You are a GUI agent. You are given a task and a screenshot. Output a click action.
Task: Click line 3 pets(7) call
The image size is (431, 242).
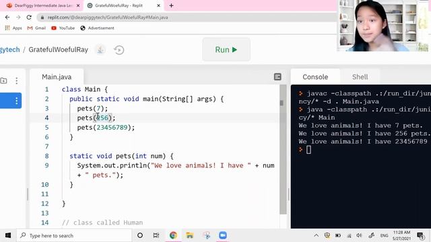(92, 108)
